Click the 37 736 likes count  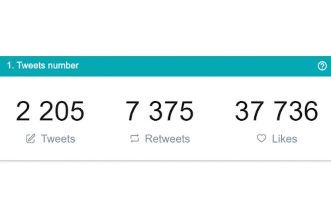tap(276, 111)
